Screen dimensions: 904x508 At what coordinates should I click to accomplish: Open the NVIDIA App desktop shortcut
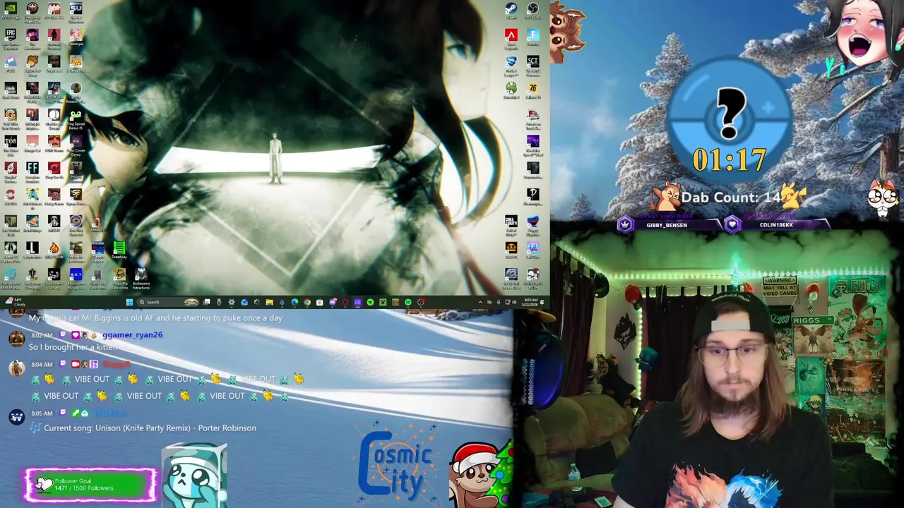click(x=11, y=9)
